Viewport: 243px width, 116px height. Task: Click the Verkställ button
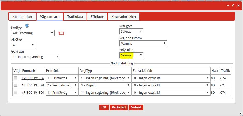pos(119,107)
